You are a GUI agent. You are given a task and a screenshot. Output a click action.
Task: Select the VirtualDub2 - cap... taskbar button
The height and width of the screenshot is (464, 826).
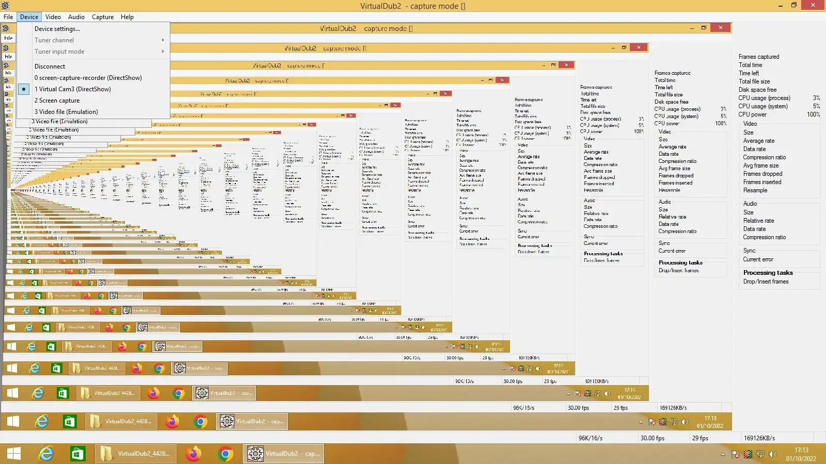pyautogui.click(x=283, y=454)
